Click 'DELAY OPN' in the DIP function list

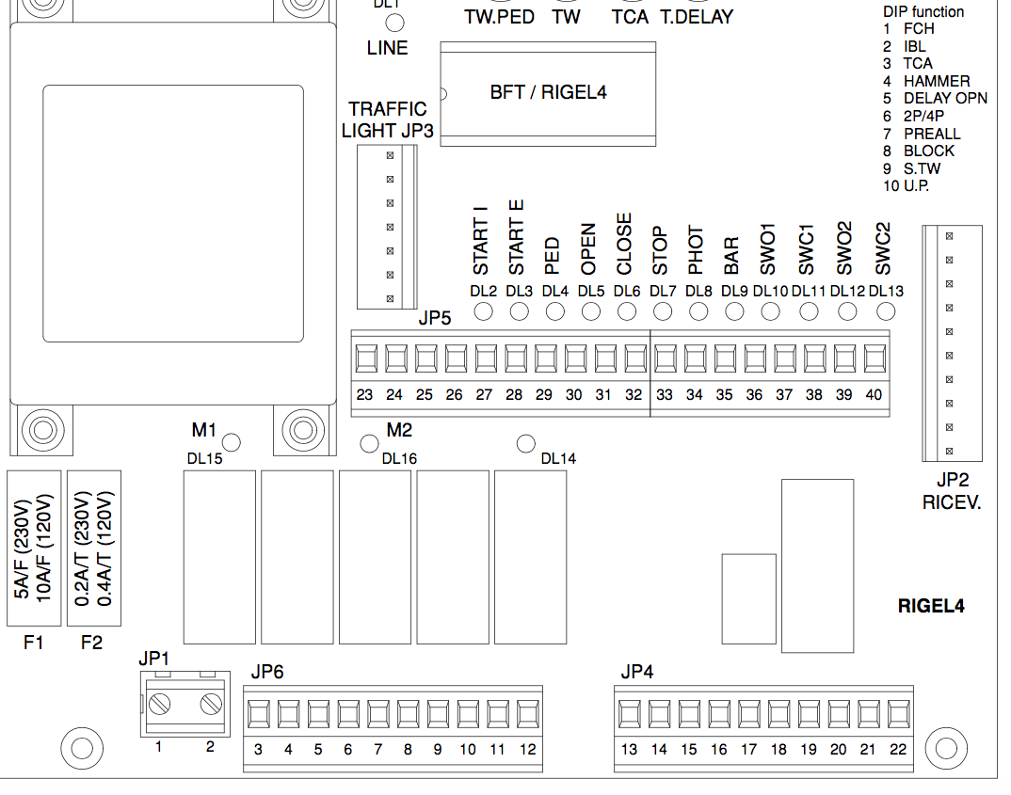[945, 99]
